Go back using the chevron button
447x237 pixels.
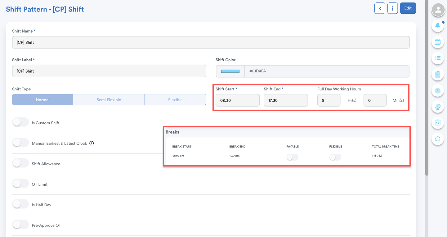click(x=380, y=8)
